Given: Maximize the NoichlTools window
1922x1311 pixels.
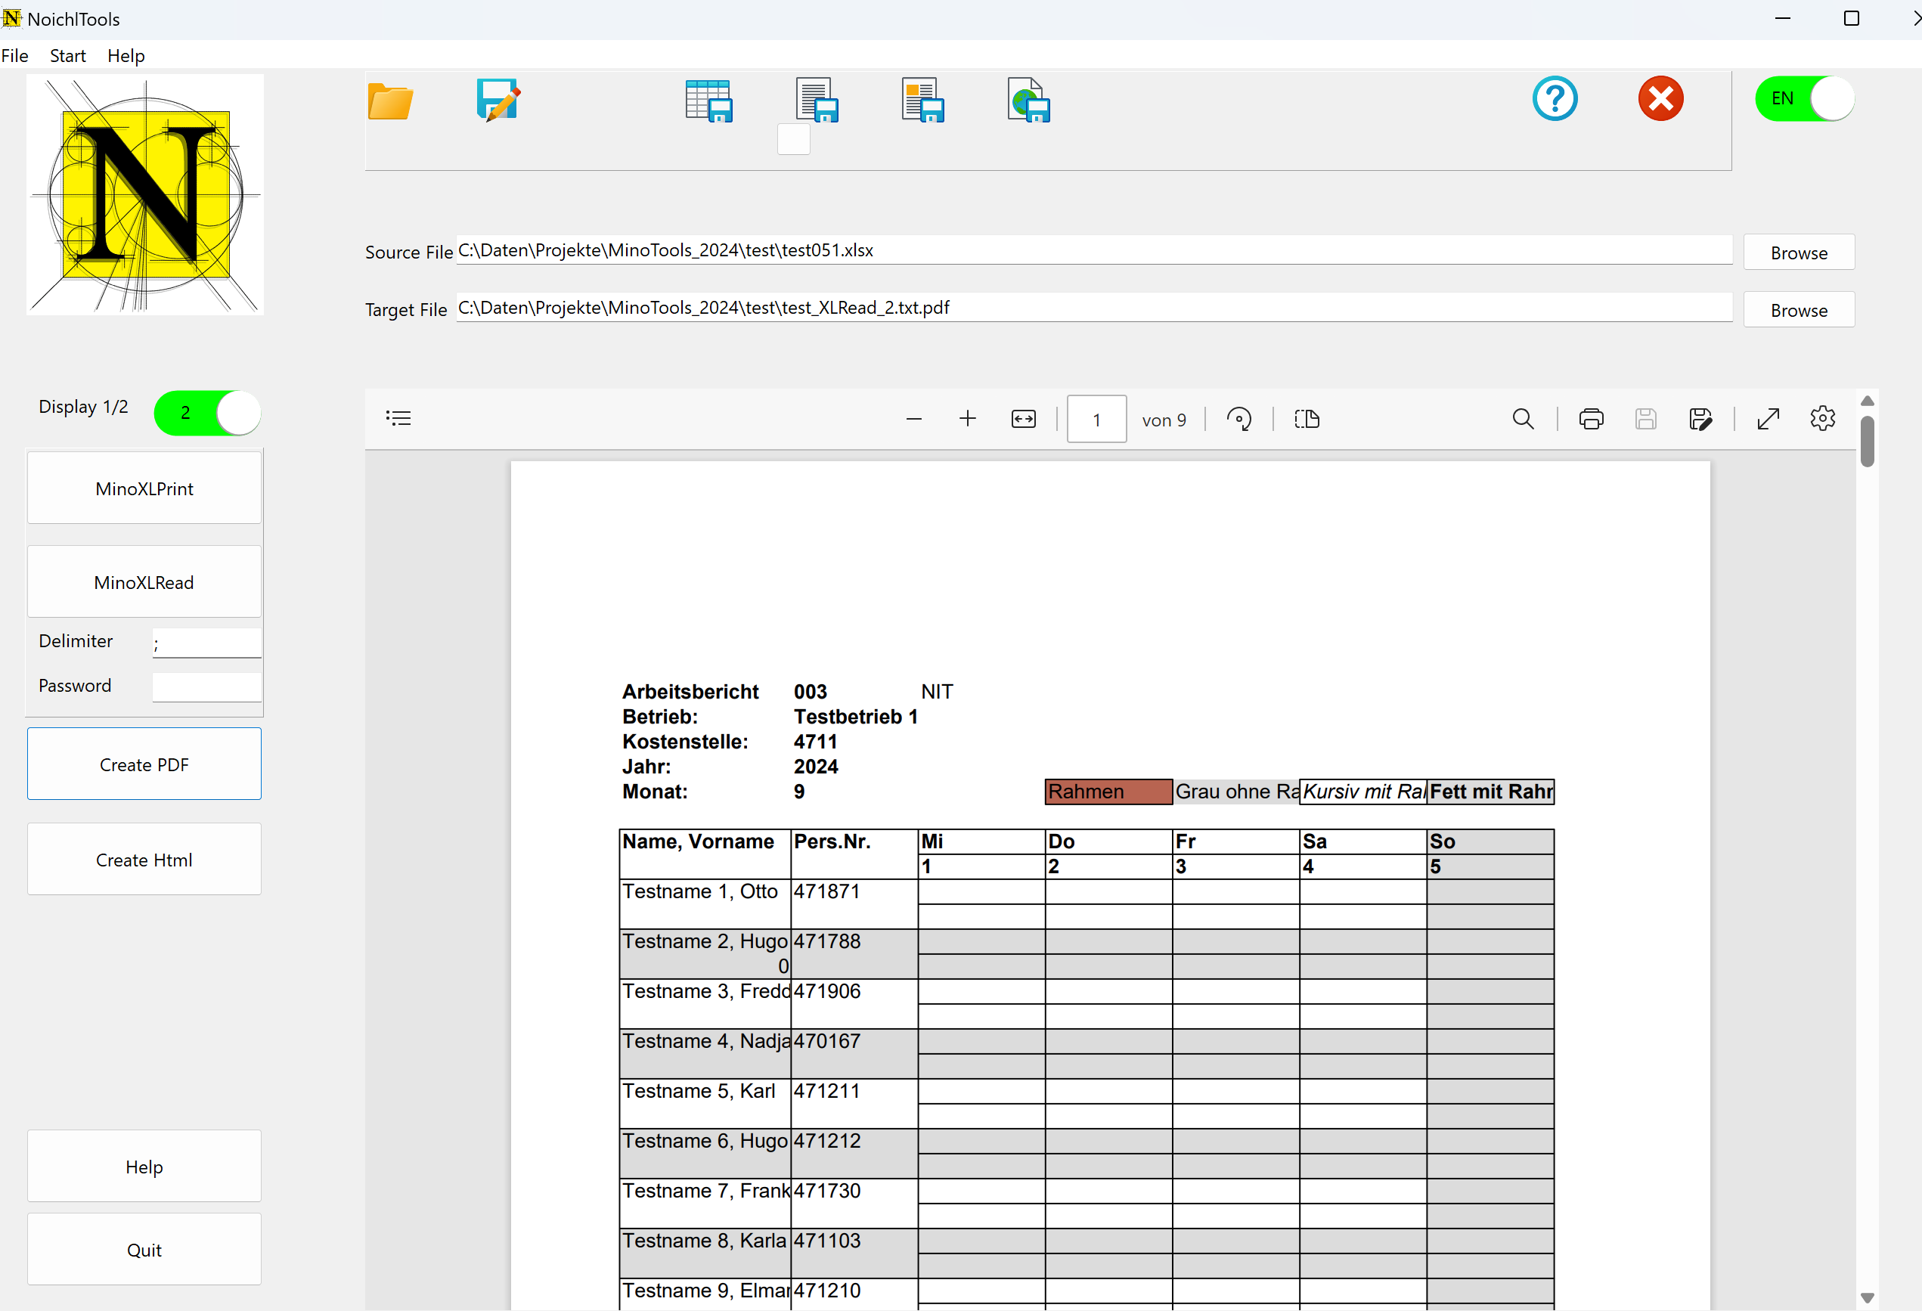Looking at the screenshot, I should point(1852,18).
